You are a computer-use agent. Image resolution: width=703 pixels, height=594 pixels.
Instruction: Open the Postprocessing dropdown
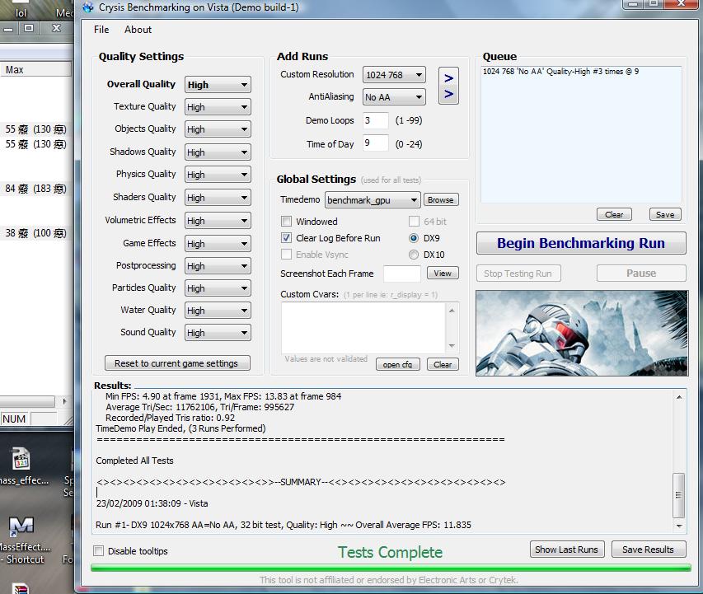pos(218,266)
